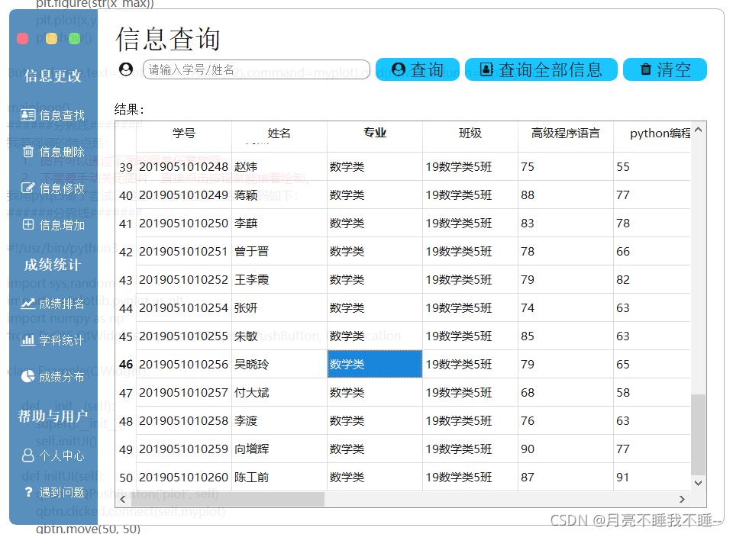Viewport: 733px width, 534px height.
Task: Click the yellow window dot
Action: point(51,38)
